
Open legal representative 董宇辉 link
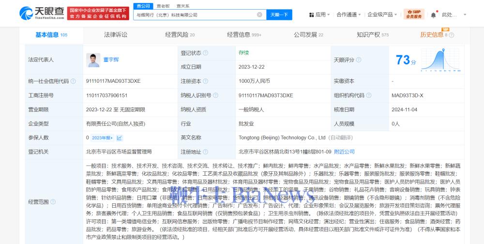pyautogui.click(x=111, y=60)
